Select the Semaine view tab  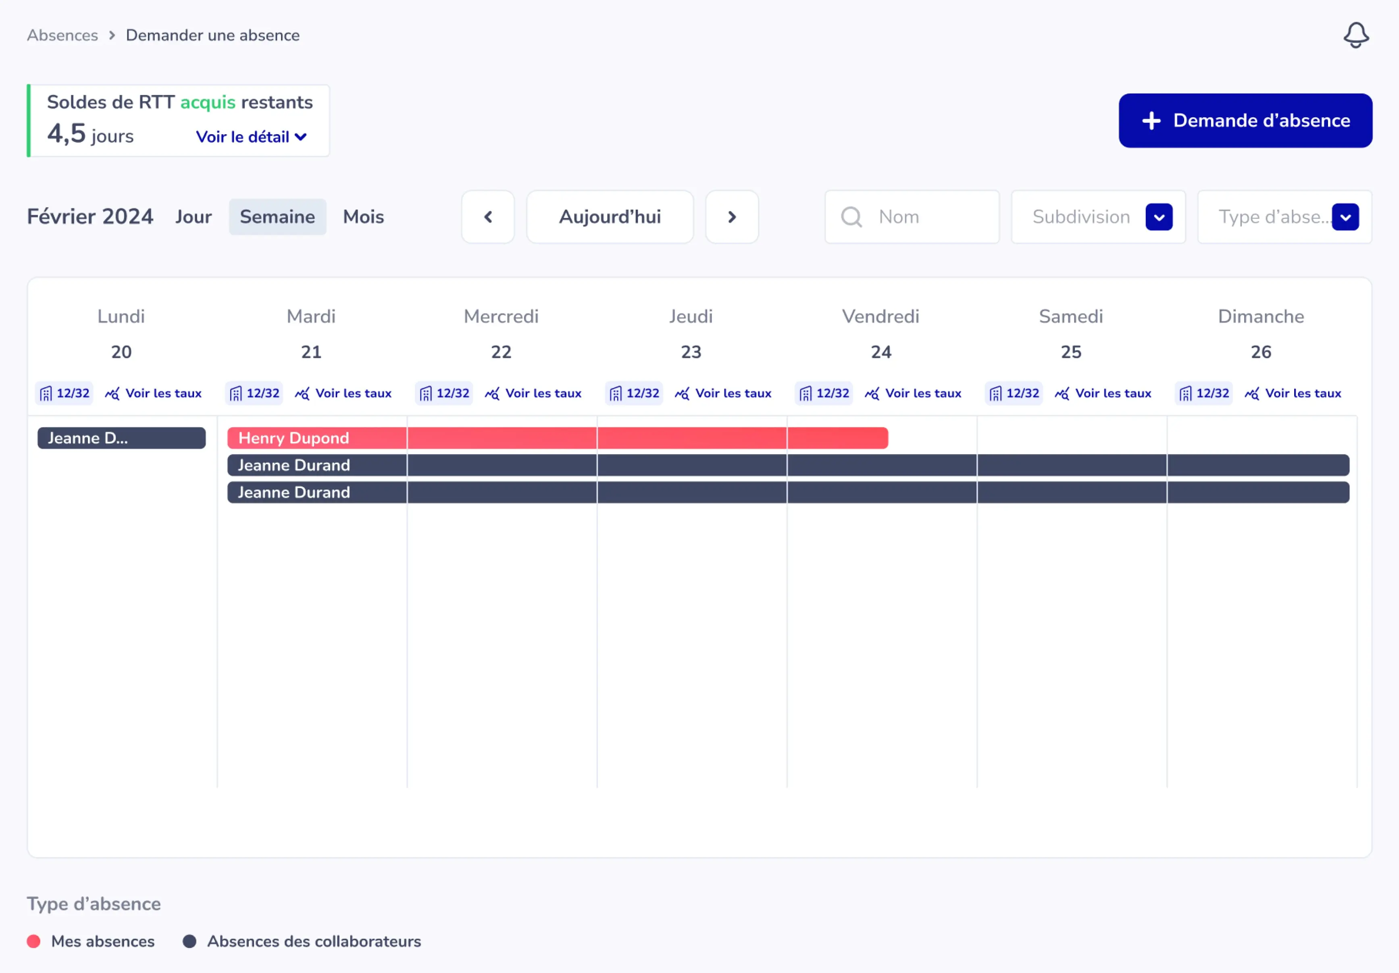(x=277, y=217)
